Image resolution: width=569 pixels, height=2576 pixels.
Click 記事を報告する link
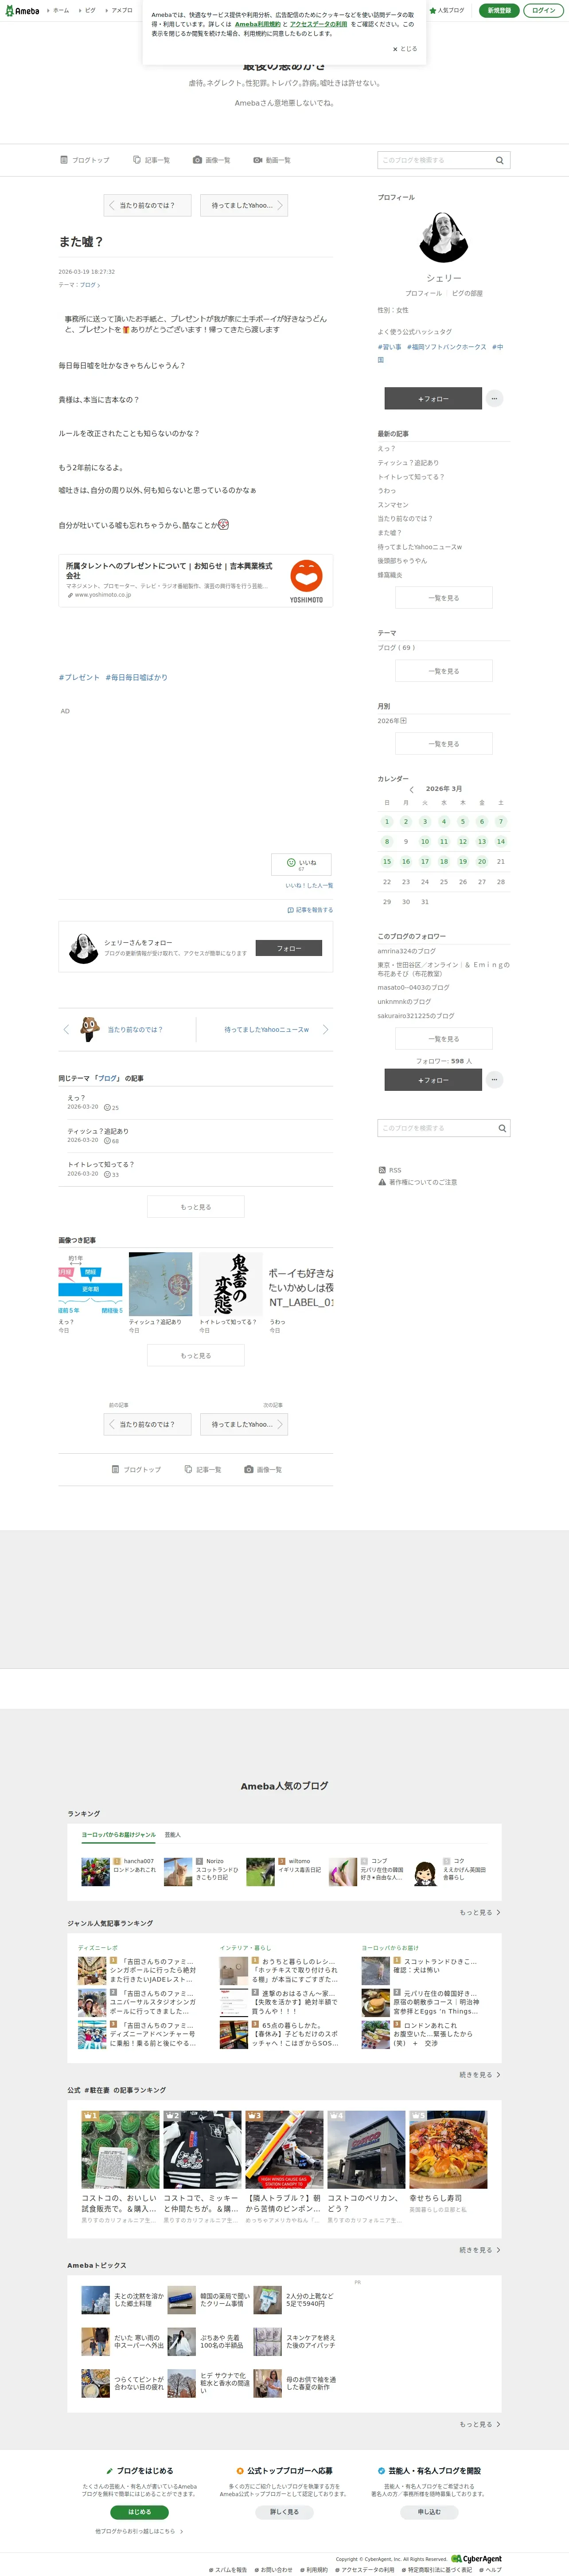(x=311, y=910)
